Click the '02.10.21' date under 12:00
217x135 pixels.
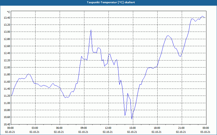(x=108, y=132)
